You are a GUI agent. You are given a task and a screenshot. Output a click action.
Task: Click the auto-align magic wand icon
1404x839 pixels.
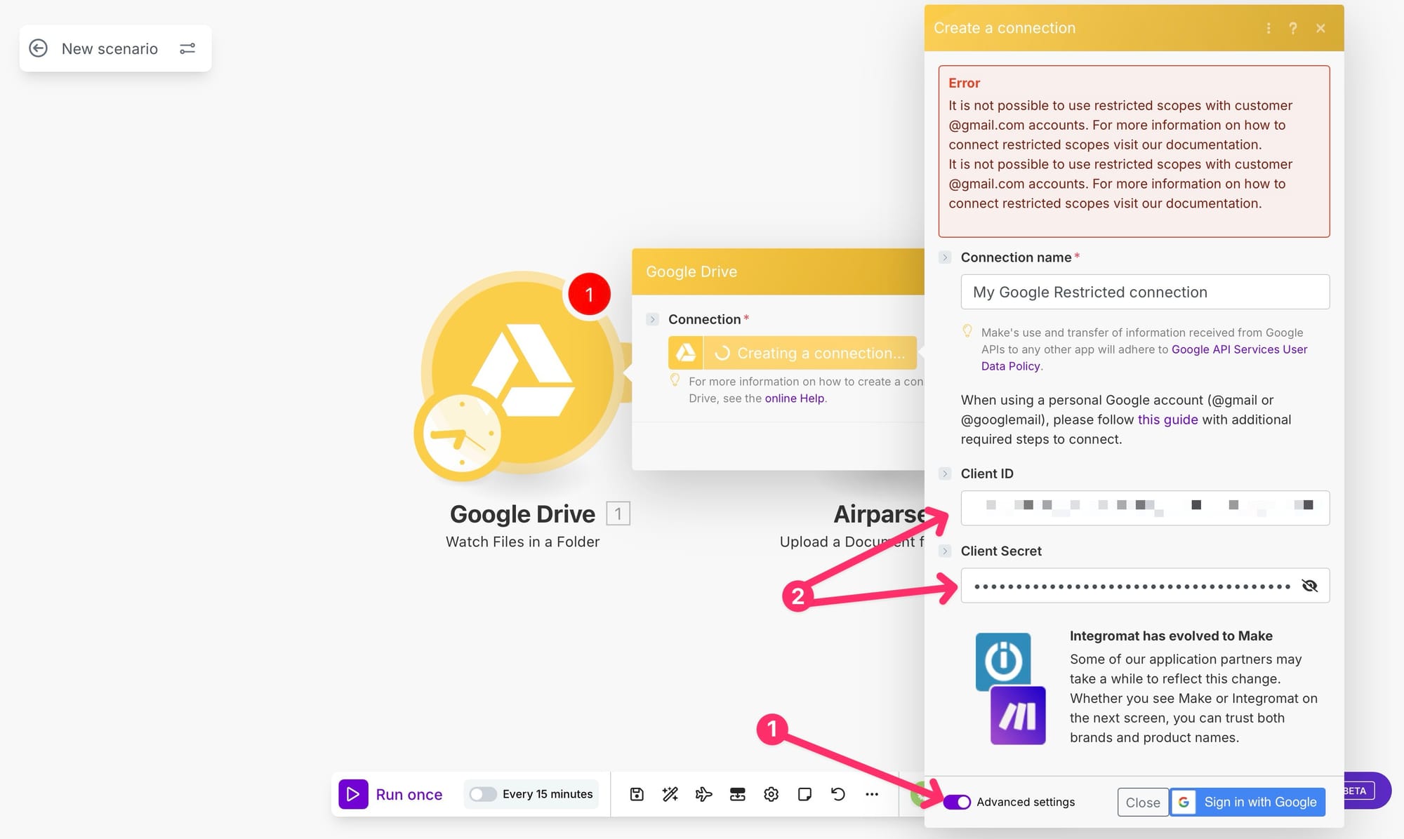point(670,794)
